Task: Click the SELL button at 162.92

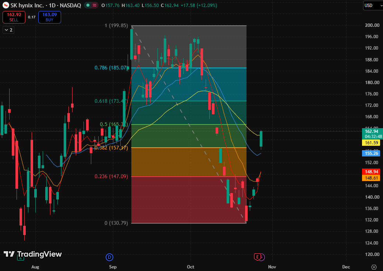Action: click(14, 17)
